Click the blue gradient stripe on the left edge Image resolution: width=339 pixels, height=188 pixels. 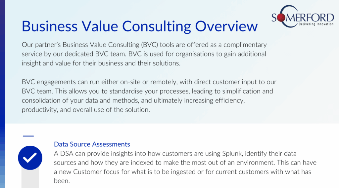[2, 94]
